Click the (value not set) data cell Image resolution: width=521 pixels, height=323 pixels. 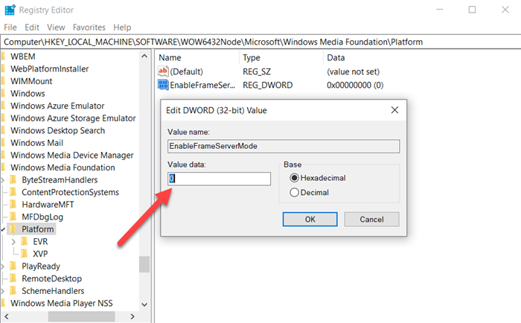(353, 71)
